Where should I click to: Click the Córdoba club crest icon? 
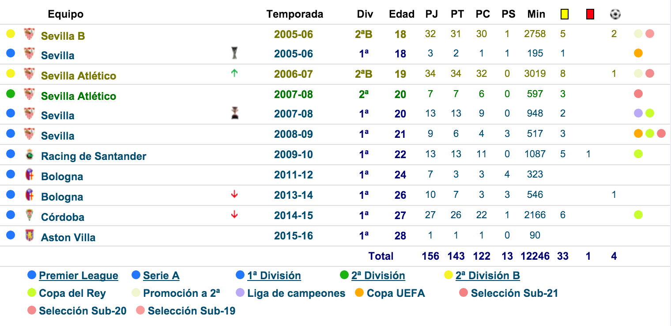click(x=29, y=216)
